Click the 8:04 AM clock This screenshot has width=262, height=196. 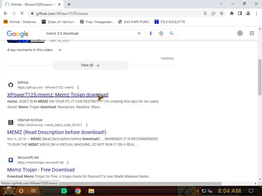click(229, 191)
